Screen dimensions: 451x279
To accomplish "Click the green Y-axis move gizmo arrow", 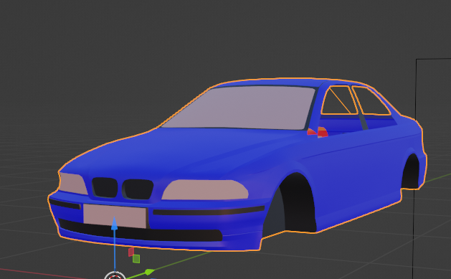I will [x=150, y=272].
